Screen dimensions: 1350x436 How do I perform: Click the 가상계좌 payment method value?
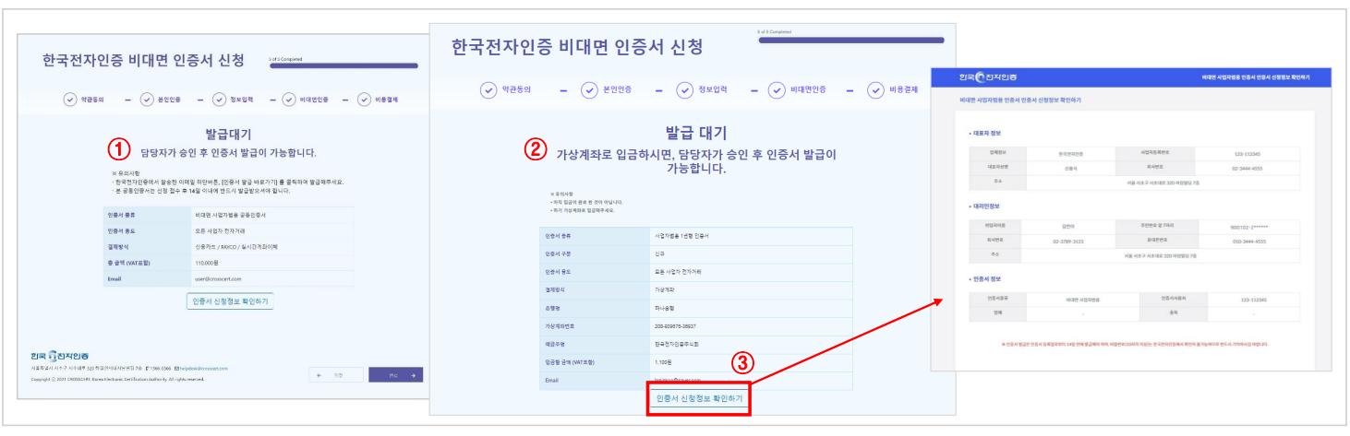(665, 290)
